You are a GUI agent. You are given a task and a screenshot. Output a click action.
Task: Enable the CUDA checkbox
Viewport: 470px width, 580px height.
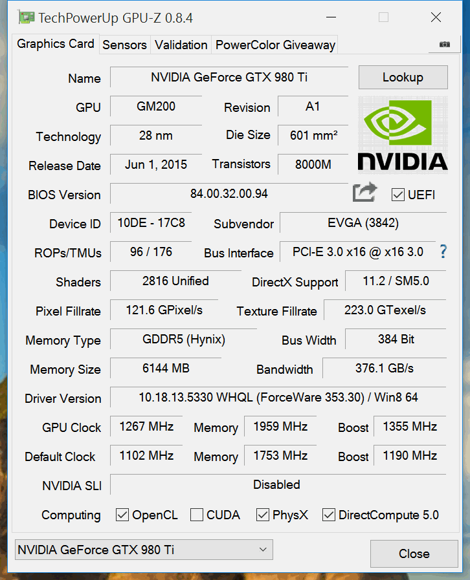click(x=197, y=515)
